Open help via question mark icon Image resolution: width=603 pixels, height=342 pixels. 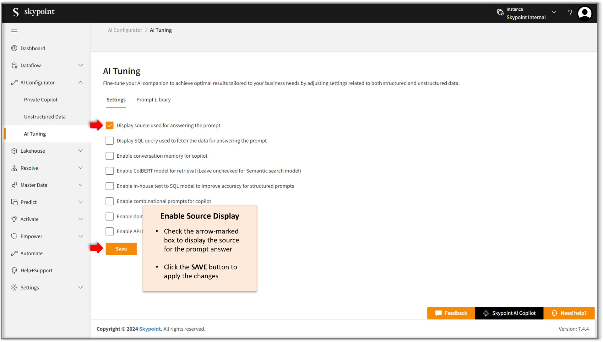click(x=570, y=13)
